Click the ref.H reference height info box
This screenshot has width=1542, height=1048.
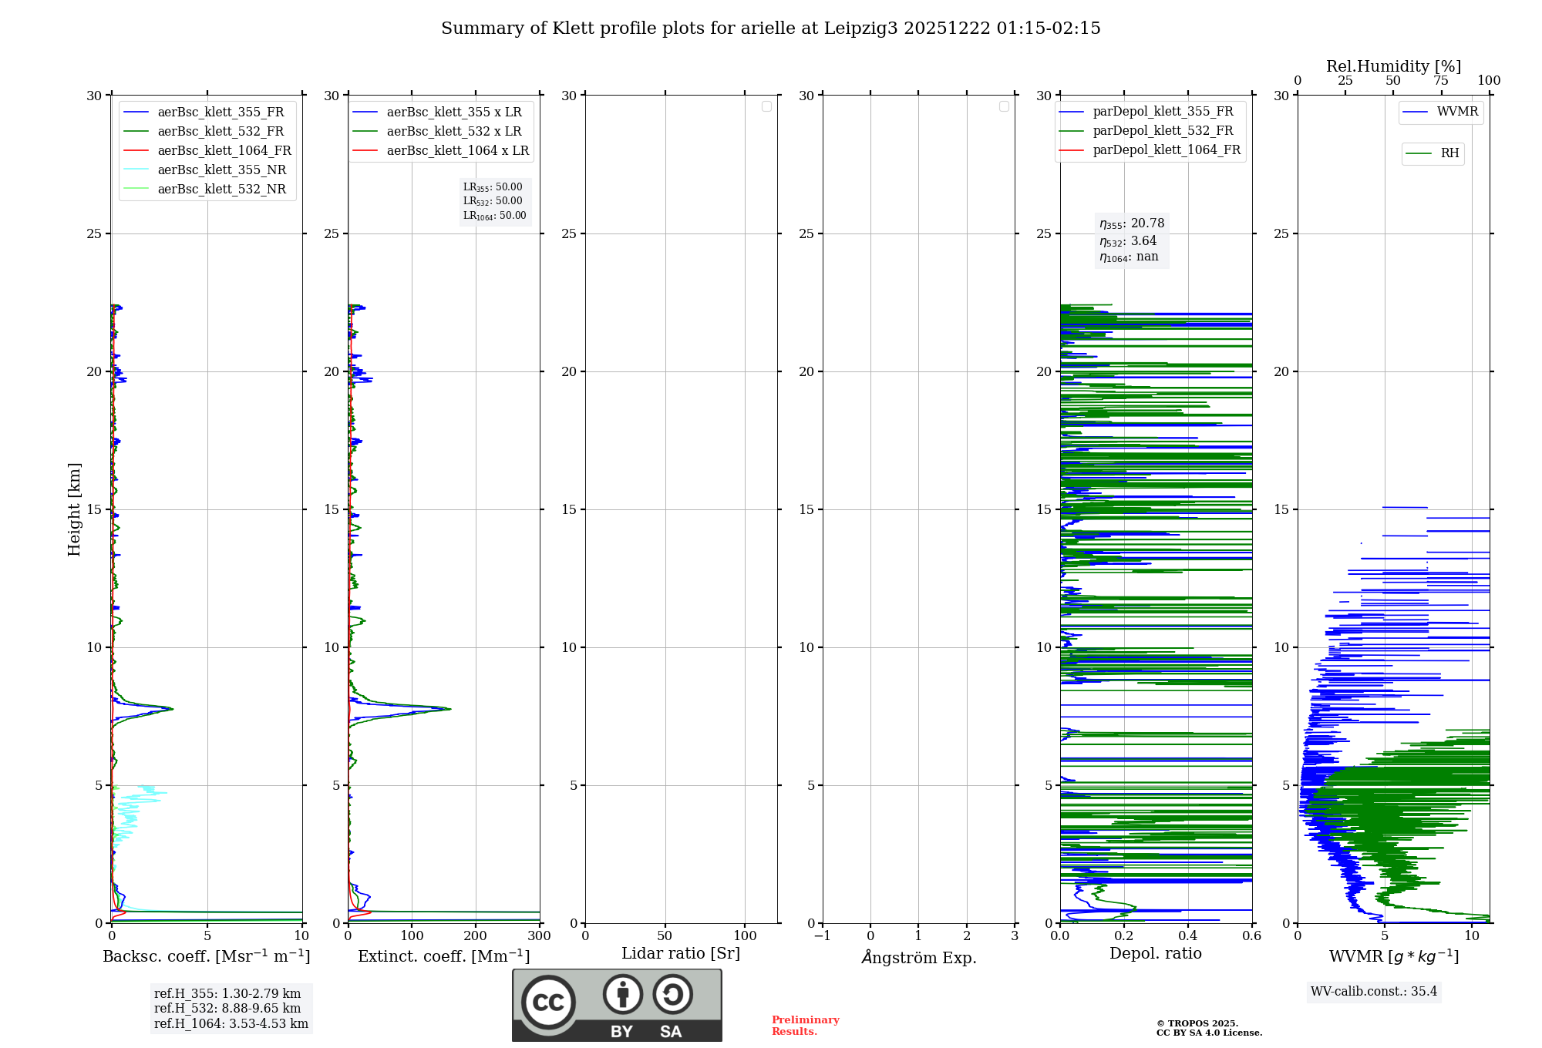pos(231,1009)
